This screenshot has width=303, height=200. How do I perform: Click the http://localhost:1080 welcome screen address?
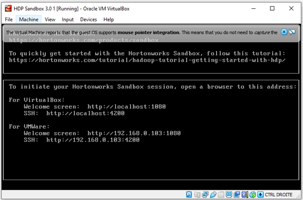click(x=127, y=106)
